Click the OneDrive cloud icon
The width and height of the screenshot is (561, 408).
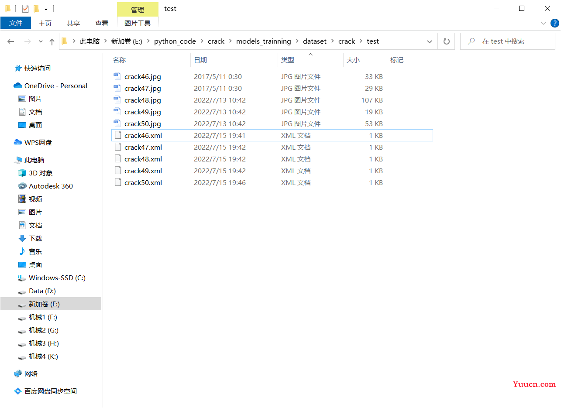coord(18,86)
